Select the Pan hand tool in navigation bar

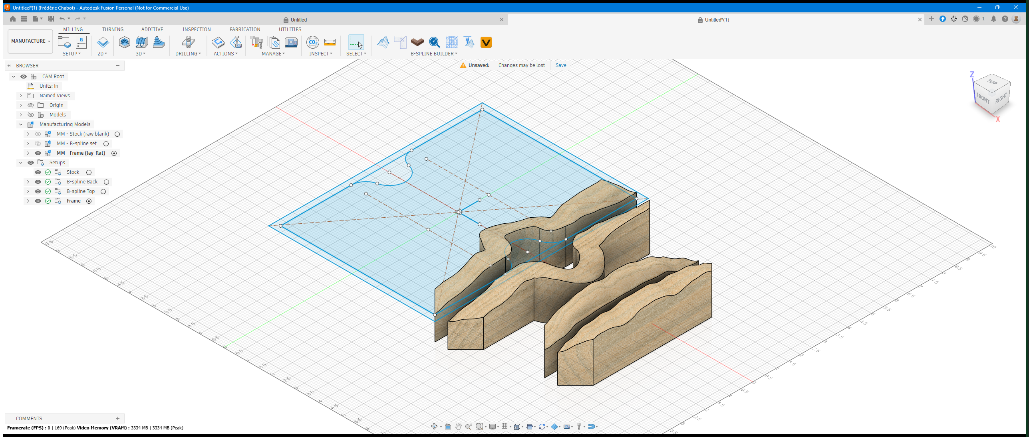[x=459, y=426]
